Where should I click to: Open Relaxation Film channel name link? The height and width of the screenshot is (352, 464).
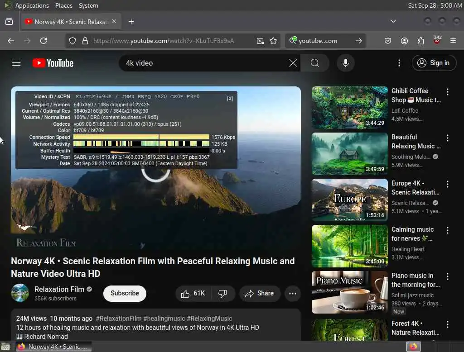tap(59, 290)
